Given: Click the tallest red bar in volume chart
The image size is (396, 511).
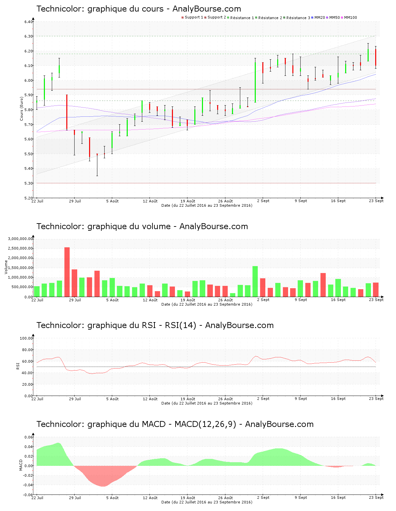Looking at the screenshot, I should coord(67,272).
